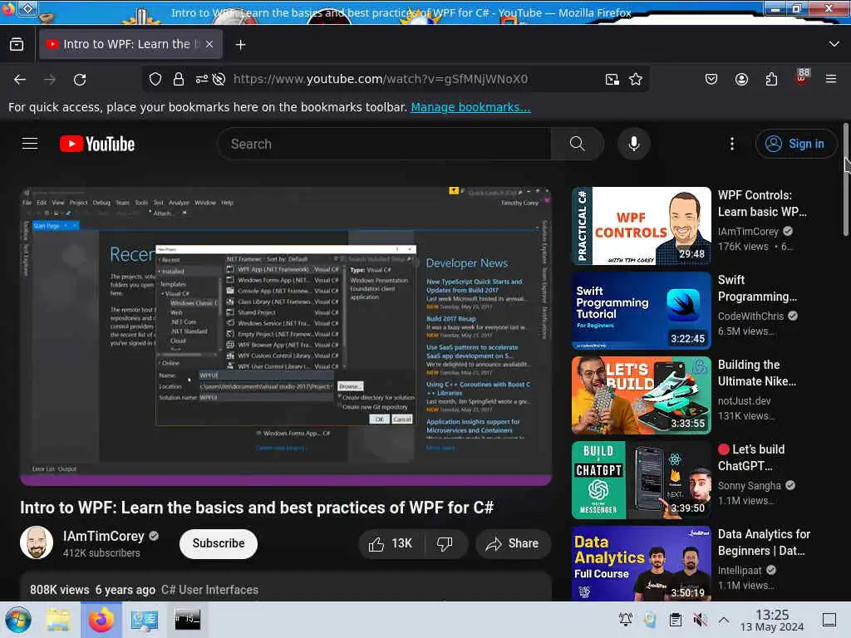The image size is (851, 638).
Task: Click the "WPF Controls: Learn basic WP..." title
Action: coord(763,204)
